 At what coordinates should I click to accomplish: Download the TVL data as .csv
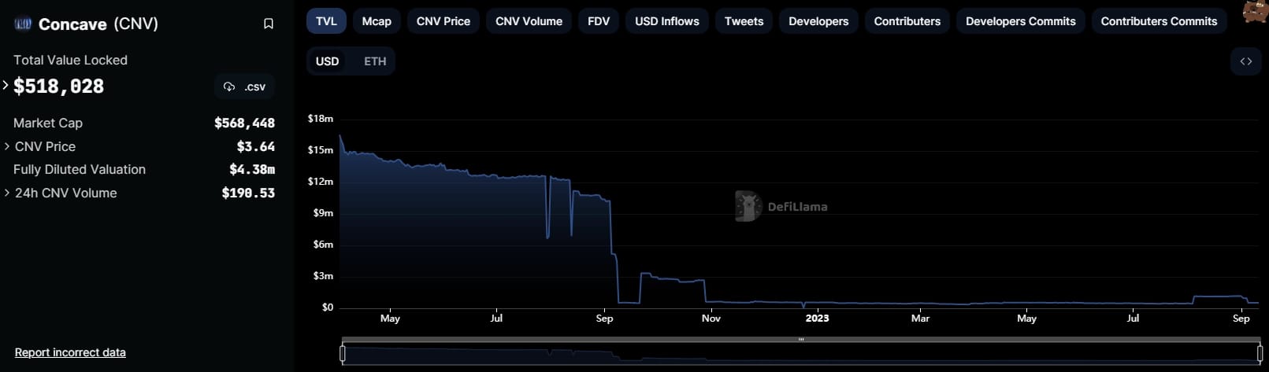coord(244,87)
